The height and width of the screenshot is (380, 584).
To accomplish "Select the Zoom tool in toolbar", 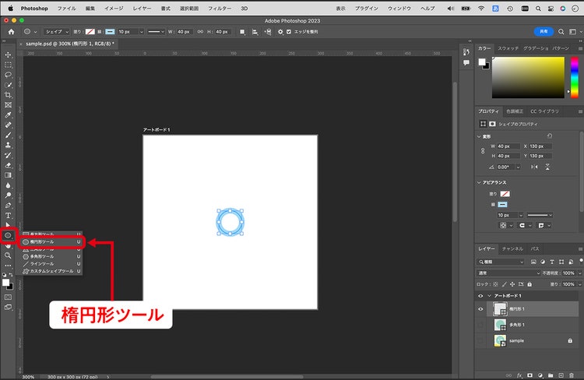I will [x=8, y=255].
